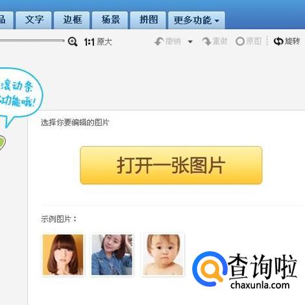This screenshot has height=305, width=305.
Task: Click the zoom-in magnifier icon
Action: (x=73, y=42)
